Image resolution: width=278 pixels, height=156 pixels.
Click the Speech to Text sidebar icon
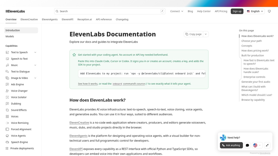7,59
